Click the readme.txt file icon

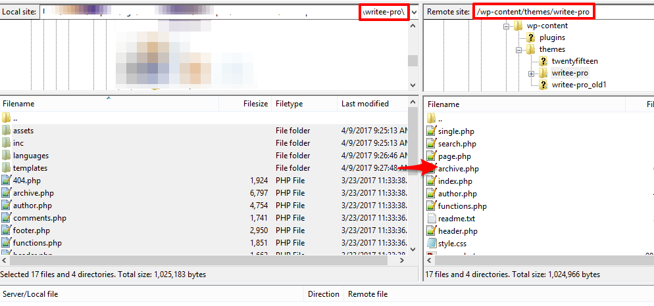click(x=431, y=219)
